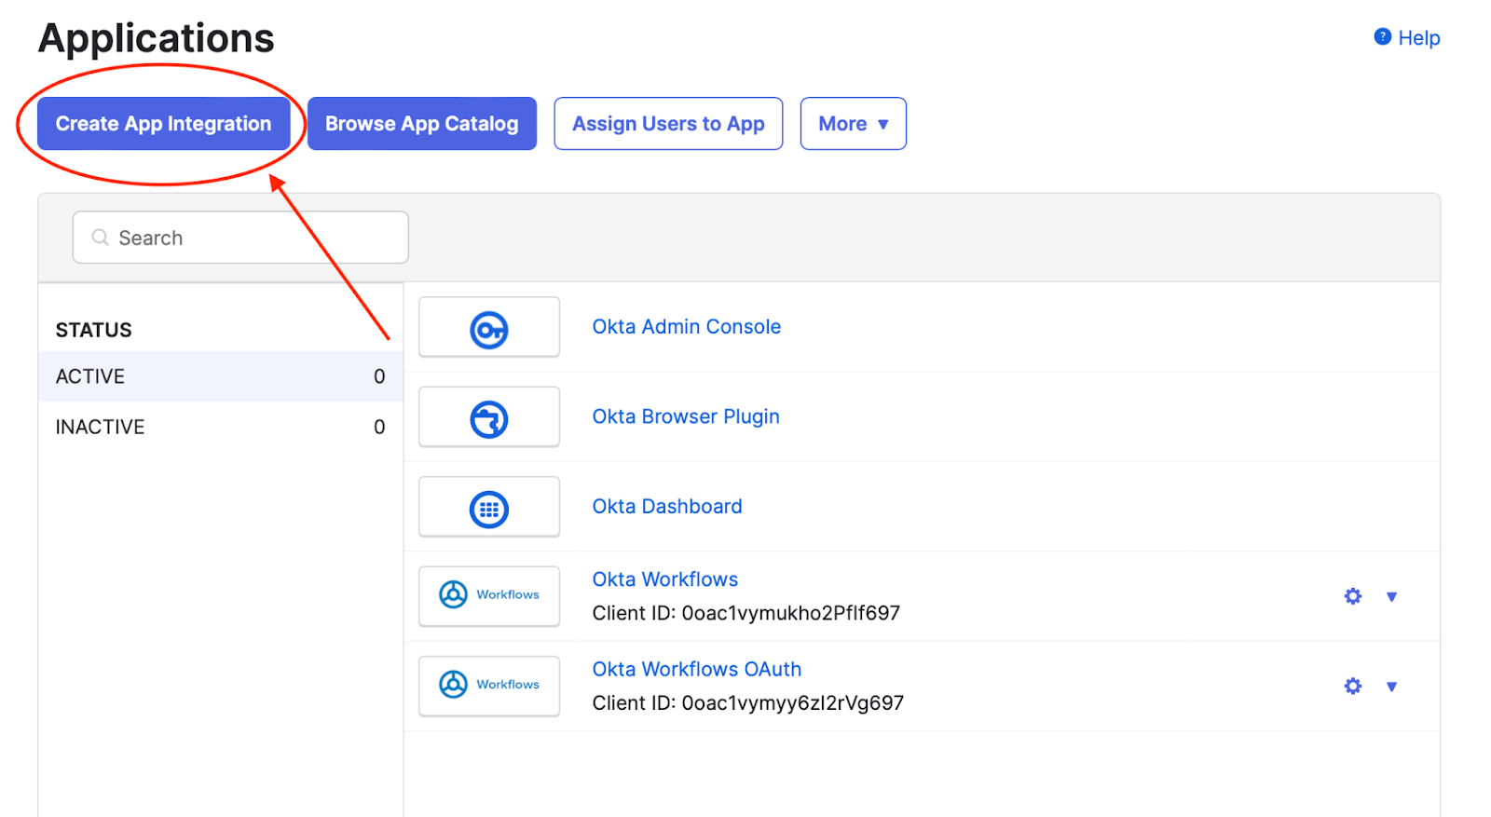The image size is (1491, 817).
Task: Open Okta Workflows OAuth link
Action: [696, 669]
